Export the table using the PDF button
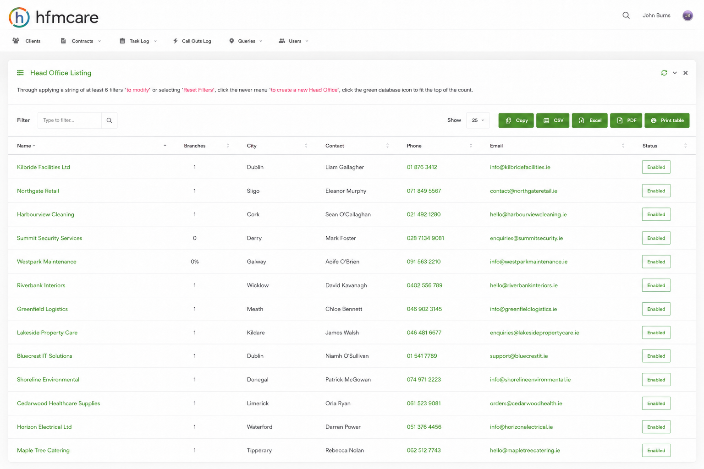Image resolution: width=704 pixels, height=469 pixels. [x=626, y=120]
